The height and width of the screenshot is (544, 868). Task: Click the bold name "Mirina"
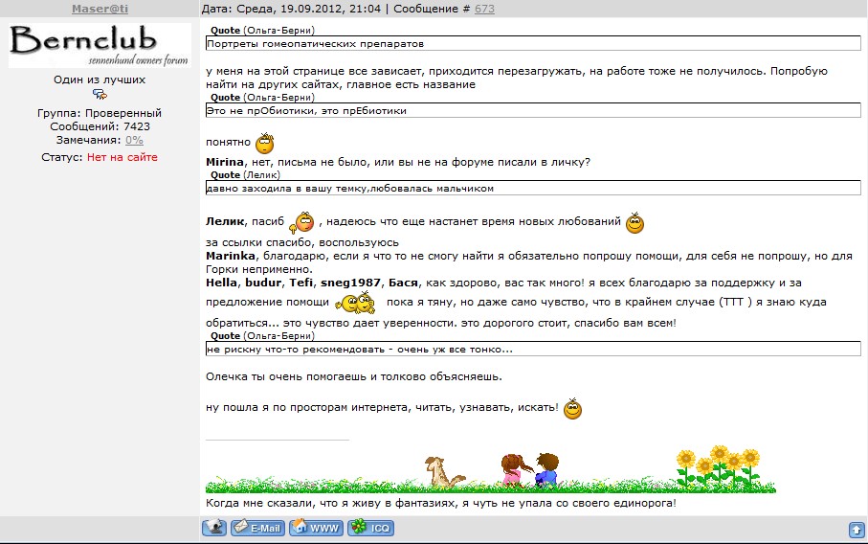225,162
